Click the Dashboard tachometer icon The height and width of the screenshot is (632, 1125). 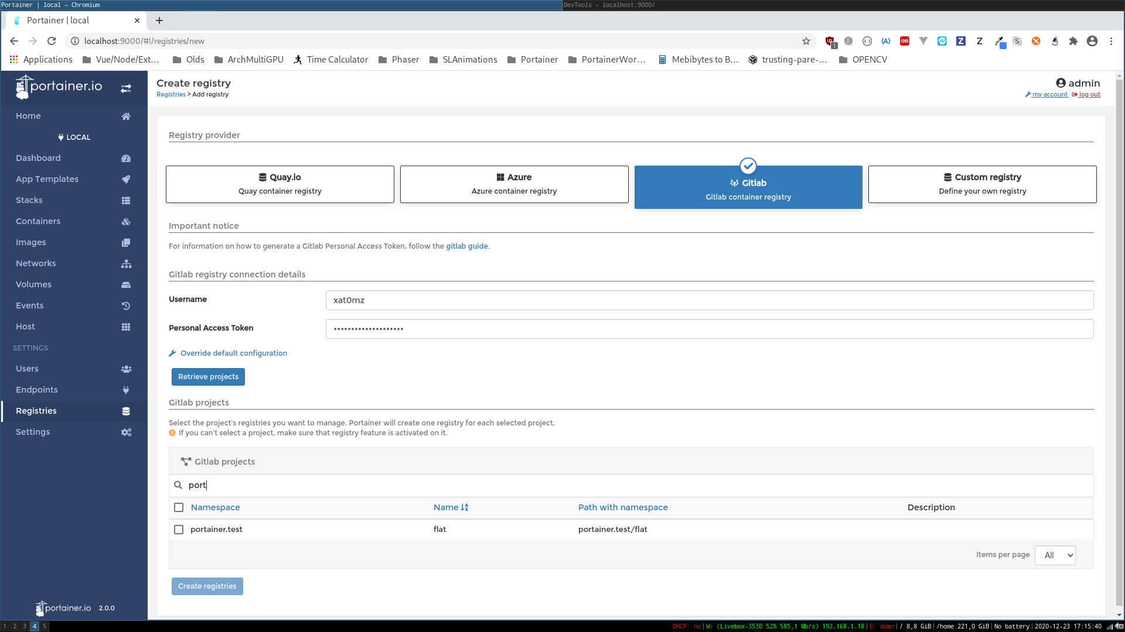126,159
